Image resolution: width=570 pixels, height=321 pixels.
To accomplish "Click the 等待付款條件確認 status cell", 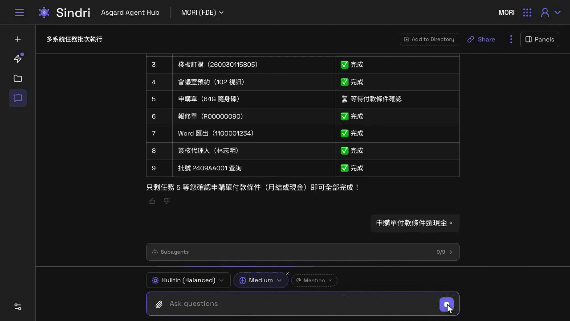I will pos(397,99).
